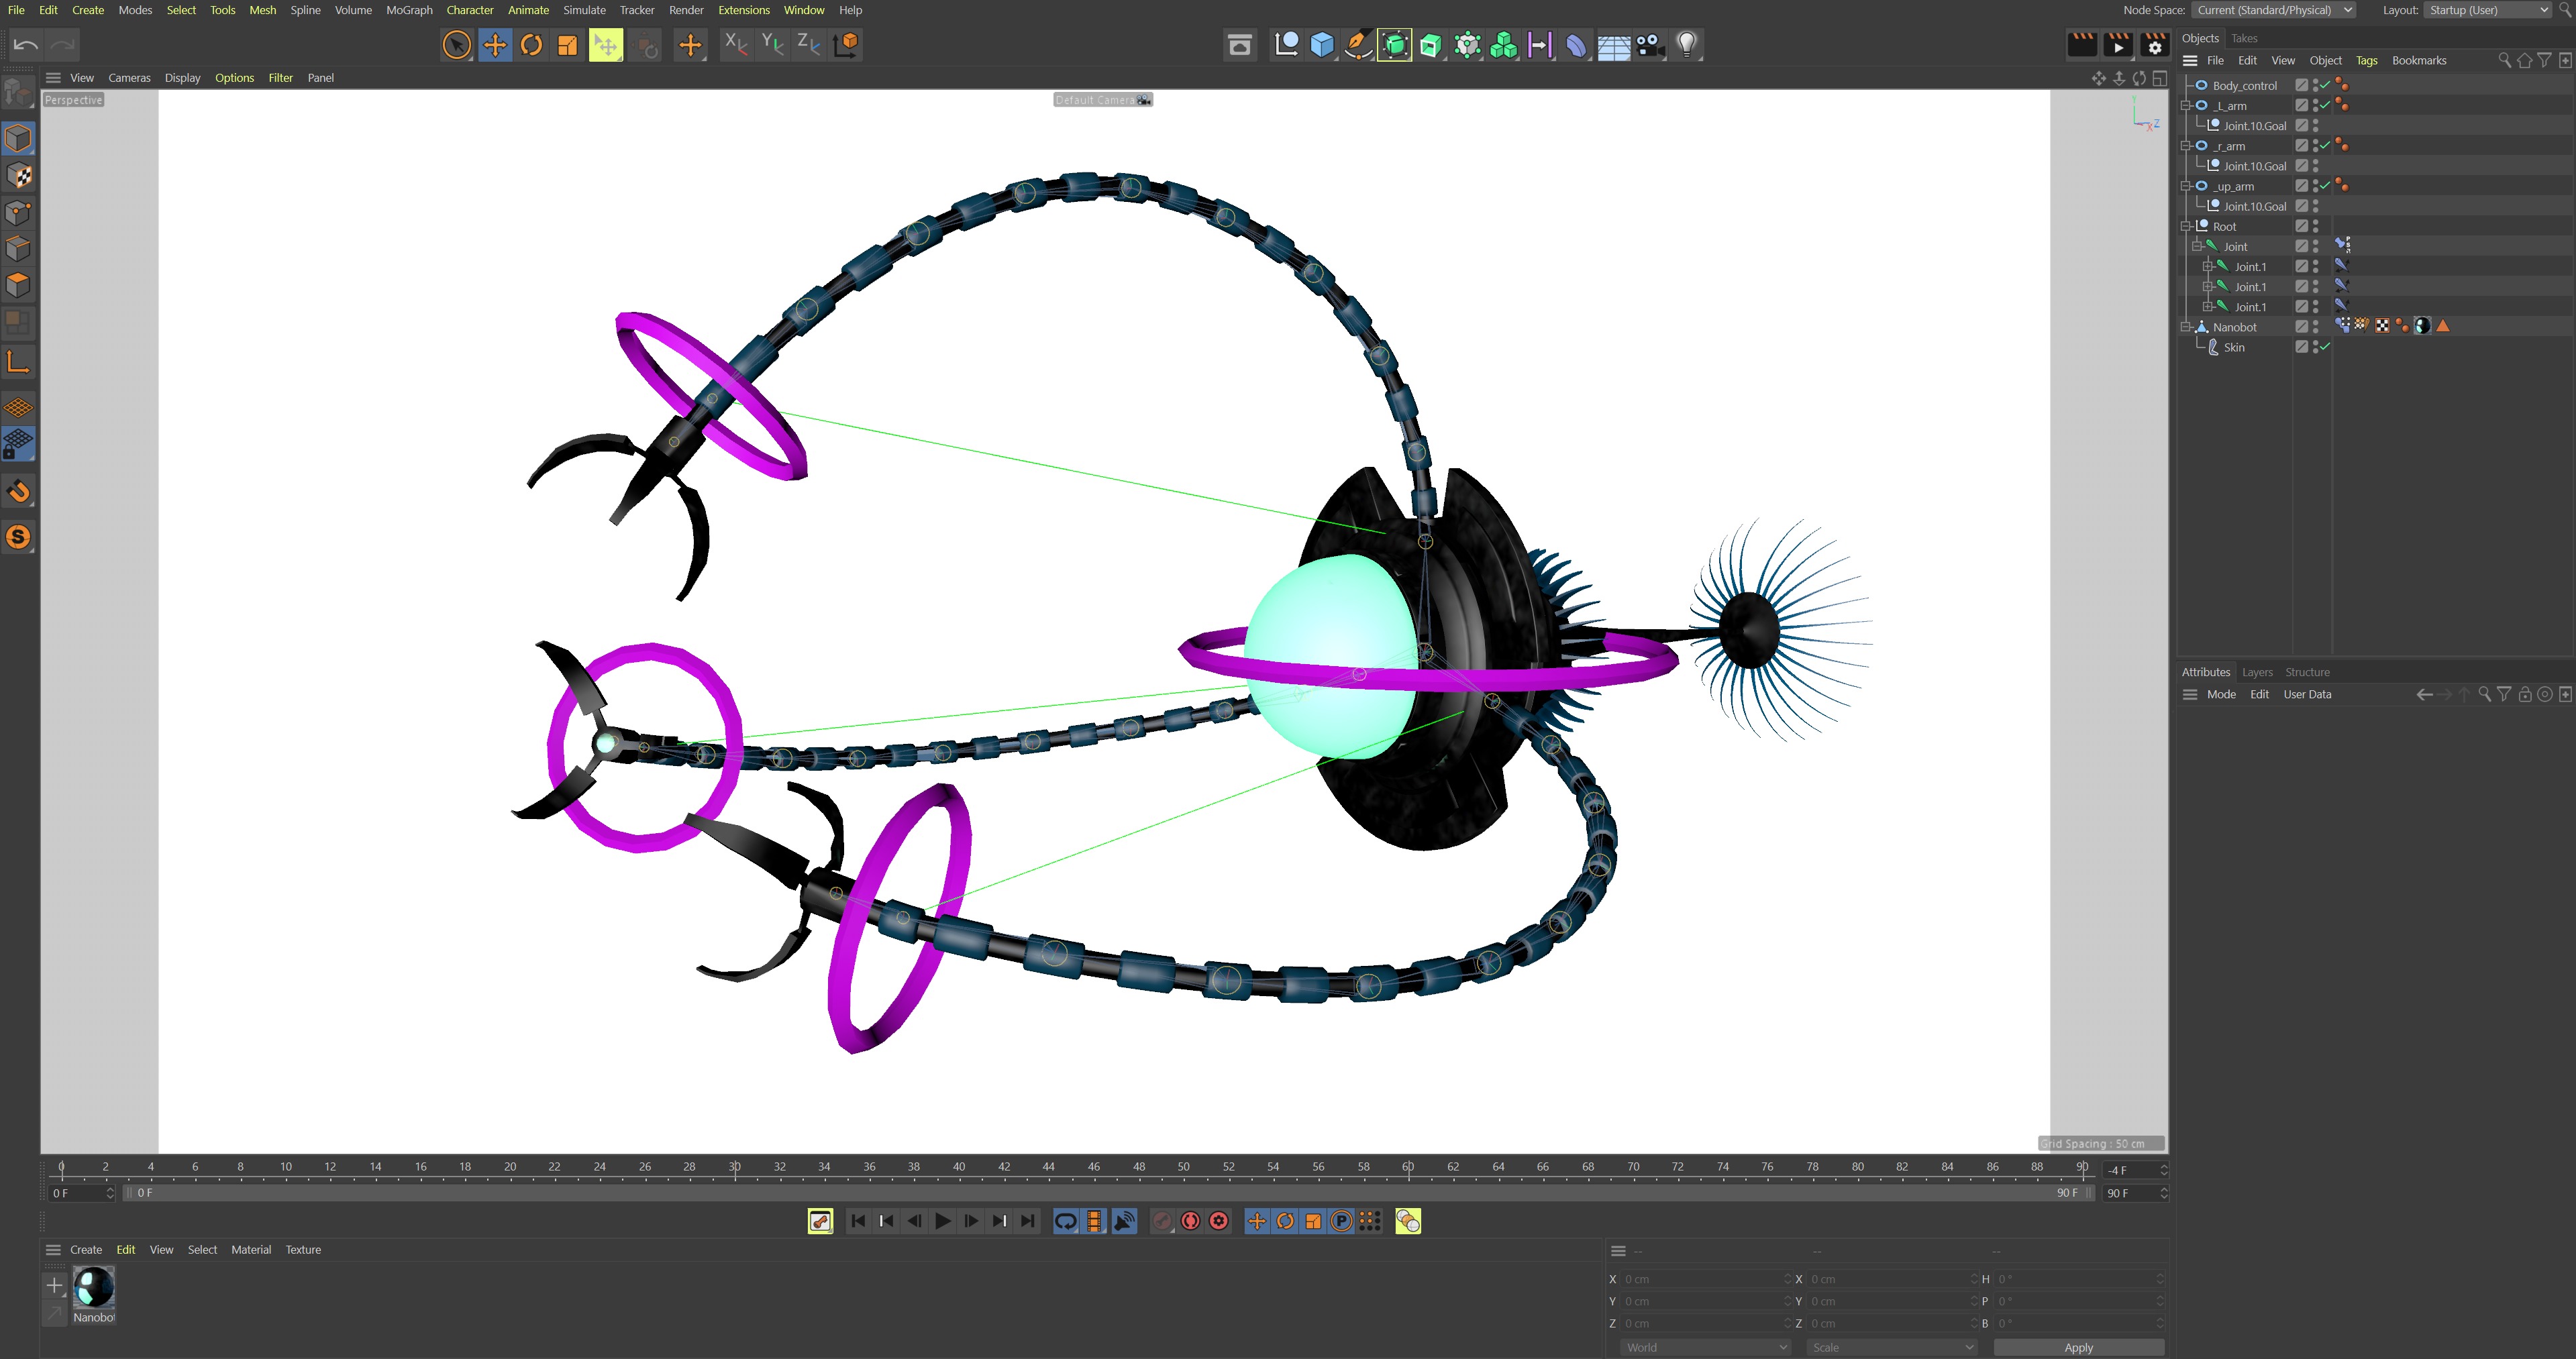Click Render View clapperboard icon
The height and width of the screenshot is (1359, 2576).
[x=2082, y=45]
